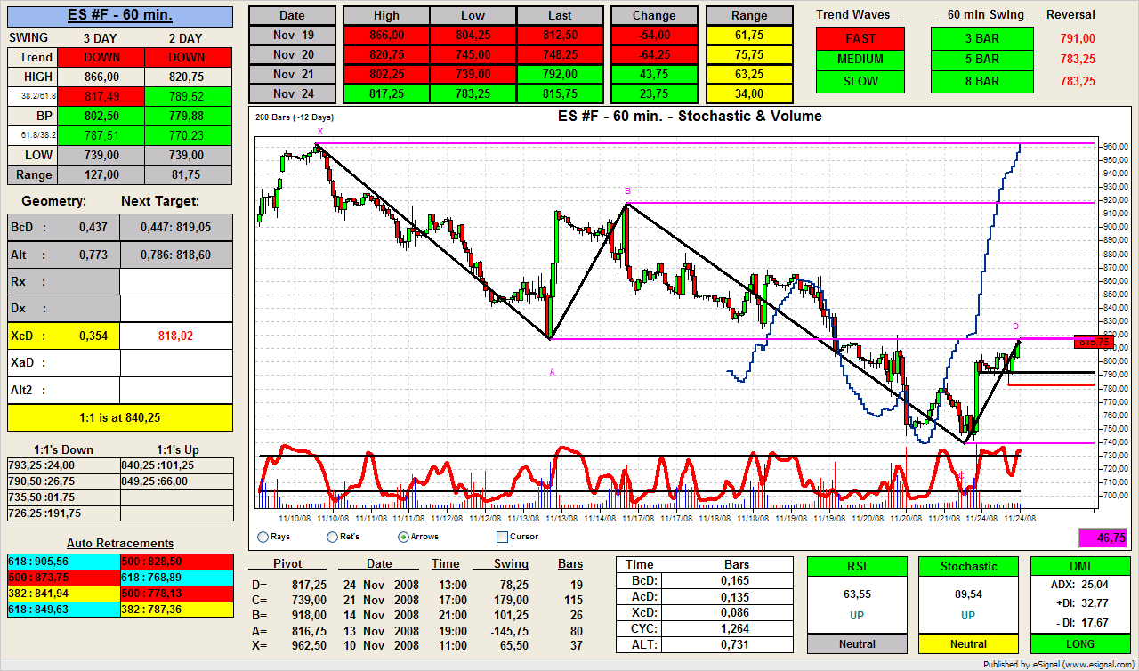Select the 5 BAR swing box
Image resolution: width=1139 pixels, height=671 pixels.
coord(981,60)
